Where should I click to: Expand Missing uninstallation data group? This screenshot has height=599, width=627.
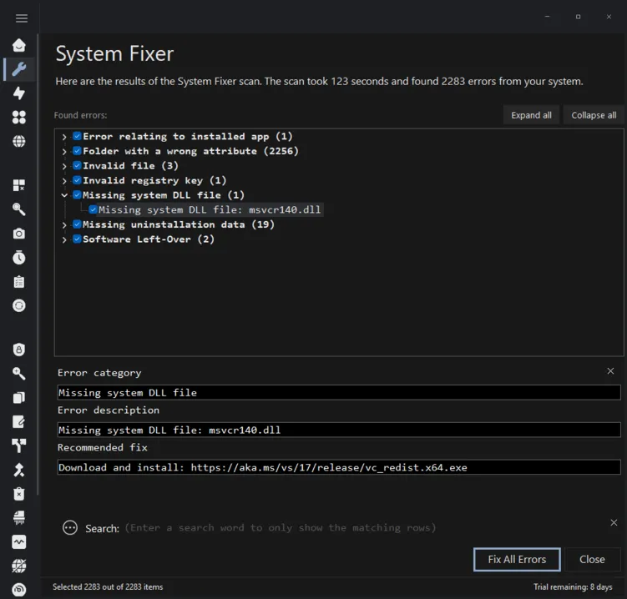[64, 225]
